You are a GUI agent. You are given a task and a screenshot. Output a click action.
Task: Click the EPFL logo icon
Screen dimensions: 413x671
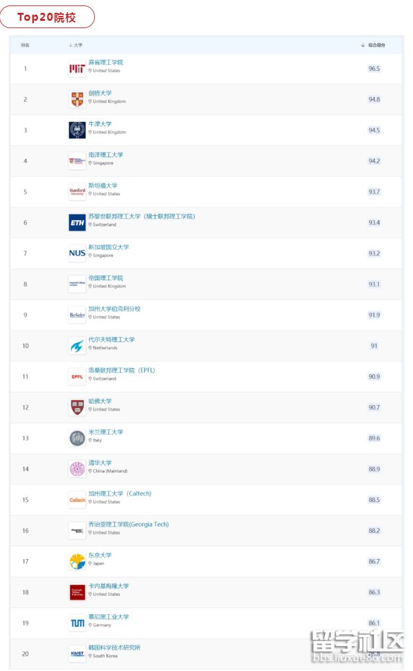pos(77,377)
